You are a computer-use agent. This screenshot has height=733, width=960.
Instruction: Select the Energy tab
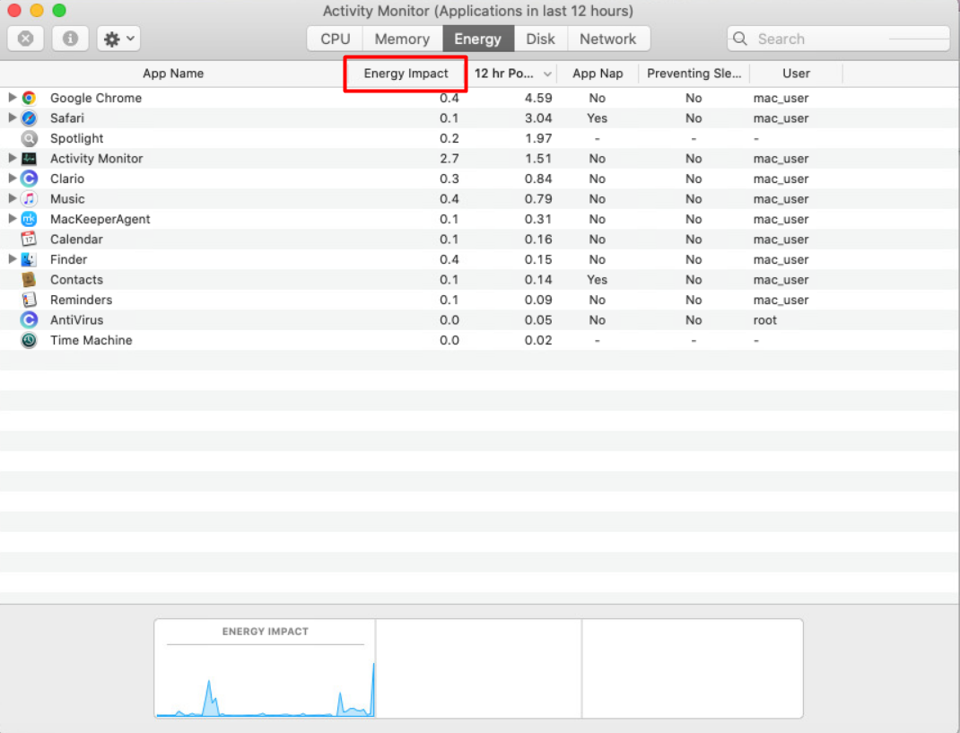coord(478,39)
